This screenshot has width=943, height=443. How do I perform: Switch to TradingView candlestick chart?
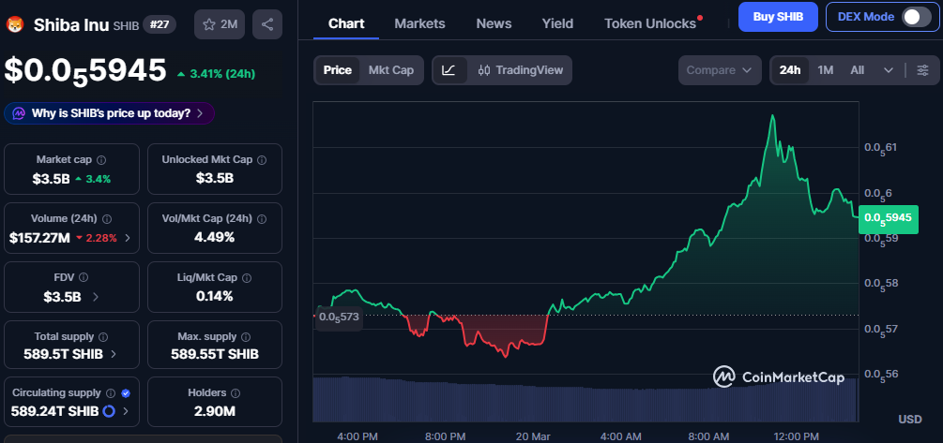click(x=521, y=70)
